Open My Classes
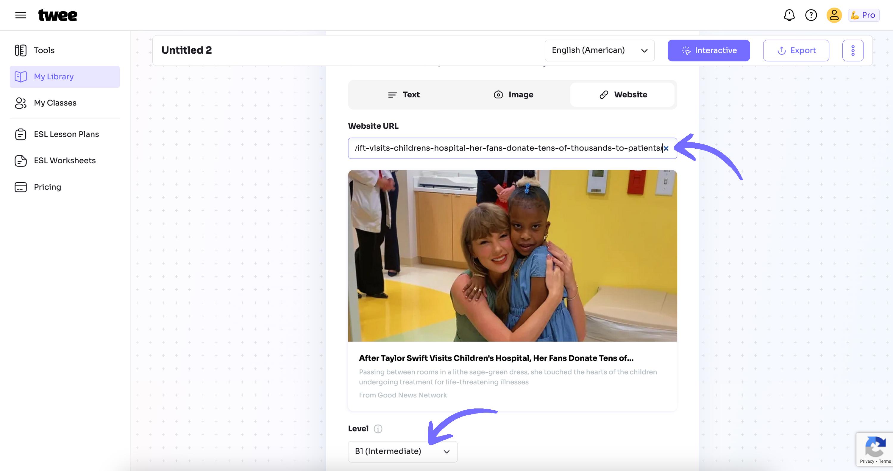Viewport: 893px width, 471px height. (x=65, y=103)
